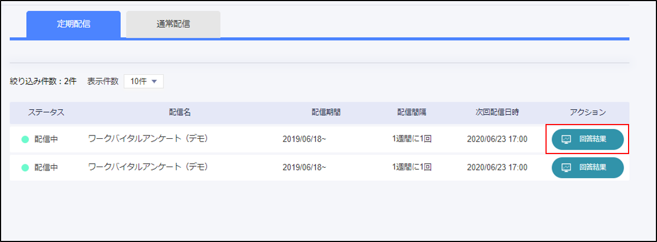Screen dimensions: 657x242
Task: Click the 配信期間 column header
Action: pyautogui.click(x=326, y=112)
